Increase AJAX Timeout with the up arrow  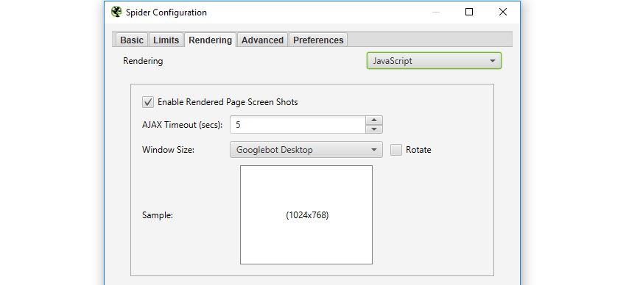tap(374, 120)
